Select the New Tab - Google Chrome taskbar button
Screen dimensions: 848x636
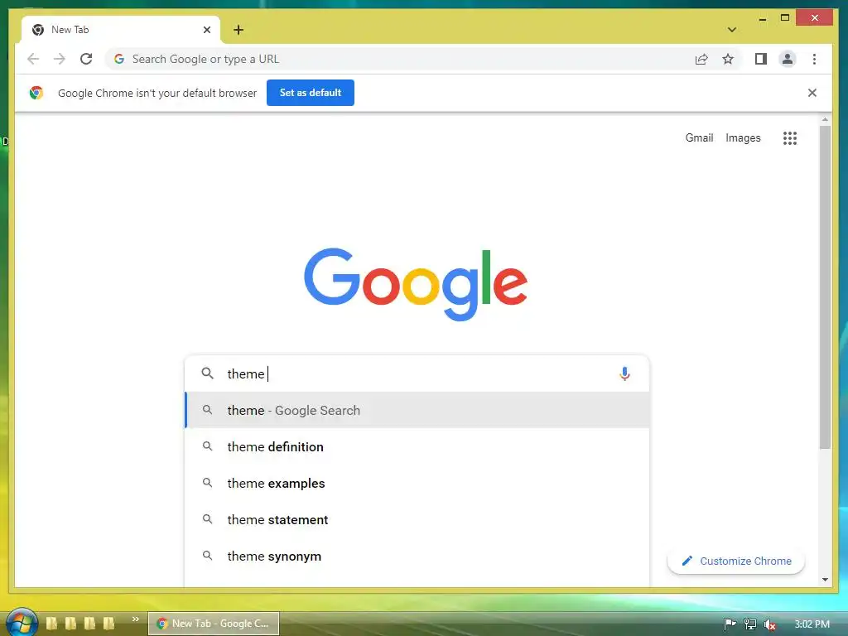214,624
